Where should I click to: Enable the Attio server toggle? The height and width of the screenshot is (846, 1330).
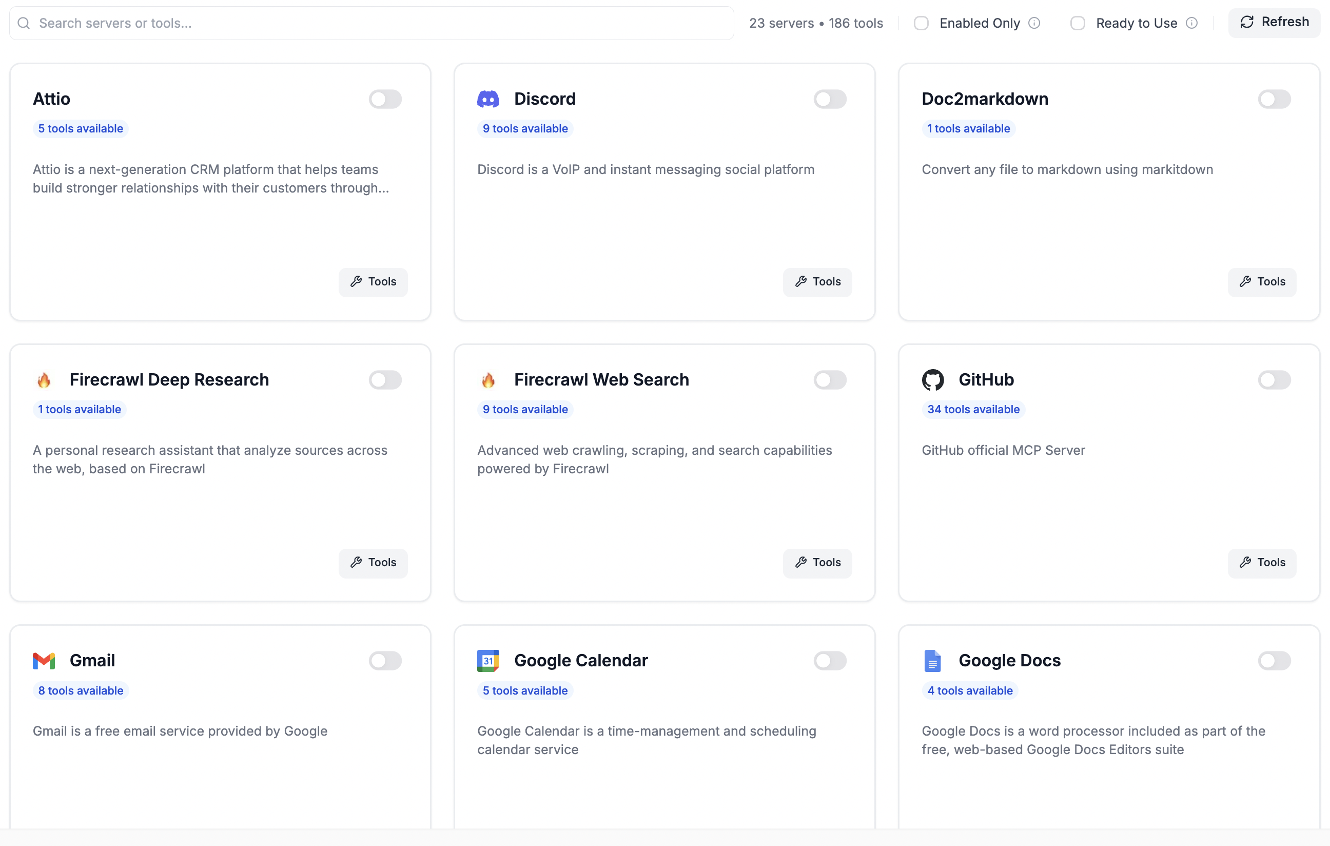pyautogui.click(x=385, y=99)
